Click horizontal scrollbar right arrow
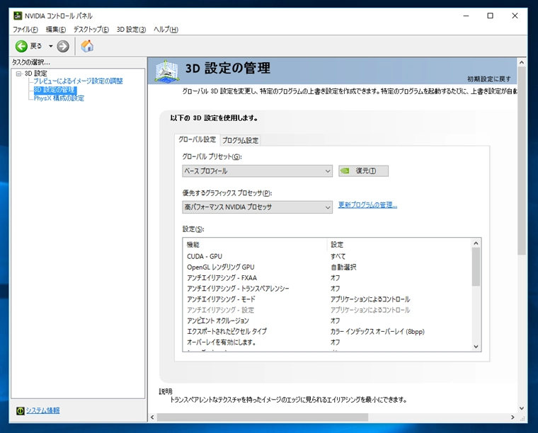 (513, 417)
